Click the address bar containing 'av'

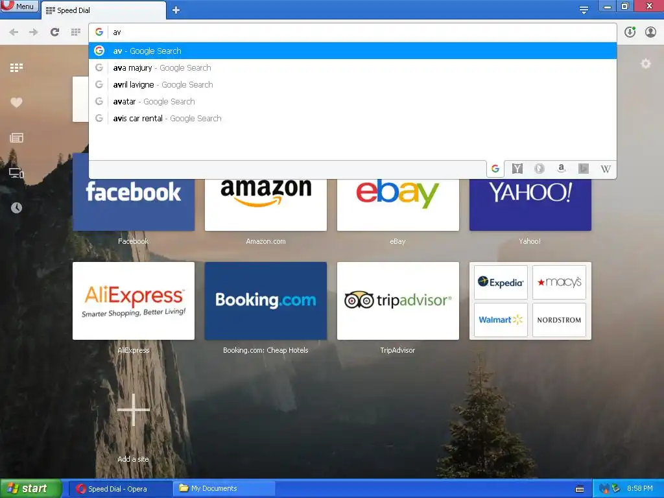point(352,32)
